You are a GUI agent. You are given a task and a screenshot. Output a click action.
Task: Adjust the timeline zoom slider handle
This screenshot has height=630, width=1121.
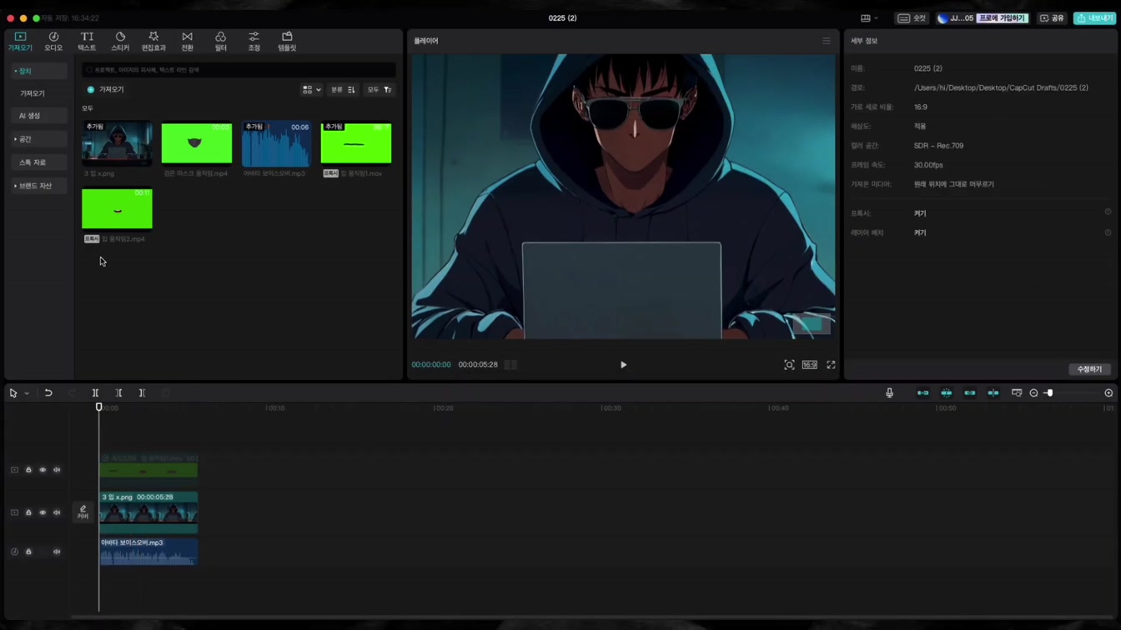1049,393
